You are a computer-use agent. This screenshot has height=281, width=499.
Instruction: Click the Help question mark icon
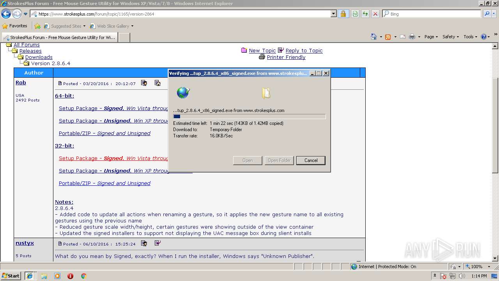(x=484, y=37)
